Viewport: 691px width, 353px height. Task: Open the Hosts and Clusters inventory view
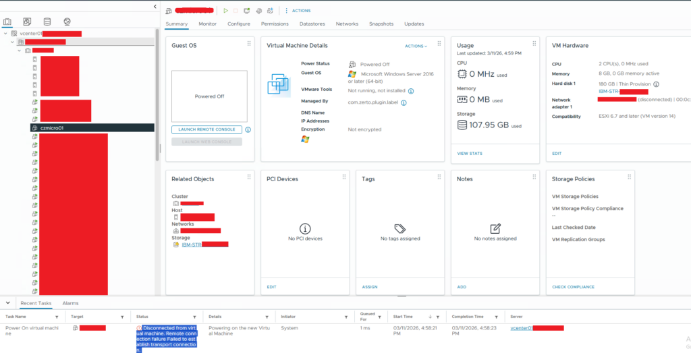click(x=7, y=22)
